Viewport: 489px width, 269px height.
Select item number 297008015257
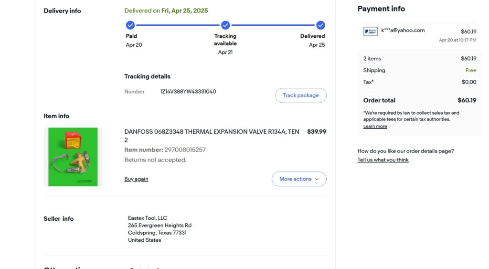click(x=185, y=150)
